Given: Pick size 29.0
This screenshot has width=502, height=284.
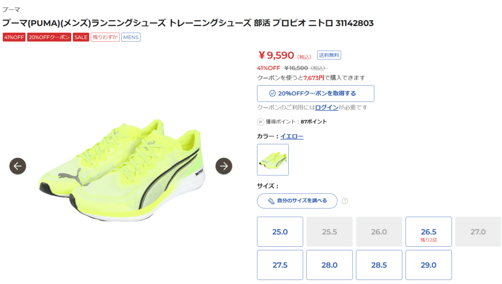Looking at the screenshot, I should [428, 265].
